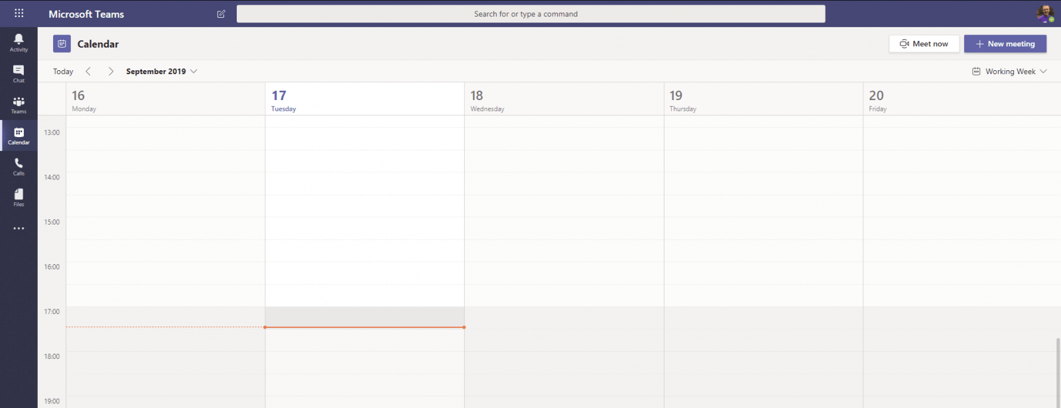Open the user profile avatar

coord(1045,13)
